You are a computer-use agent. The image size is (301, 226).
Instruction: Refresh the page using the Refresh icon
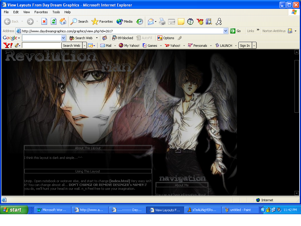click(x=53, y=21)
